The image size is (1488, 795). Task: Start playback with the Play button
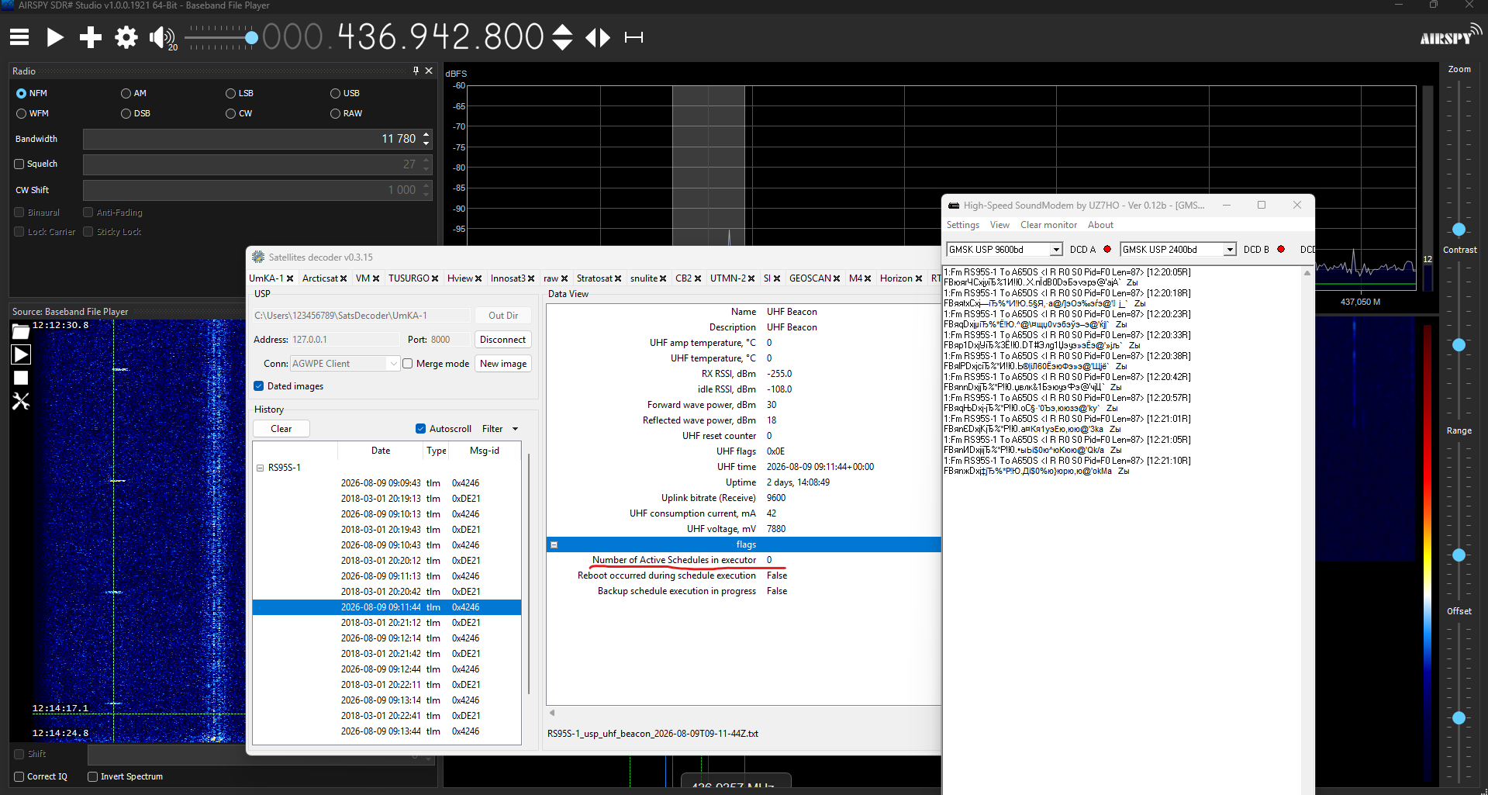(55, 37)
